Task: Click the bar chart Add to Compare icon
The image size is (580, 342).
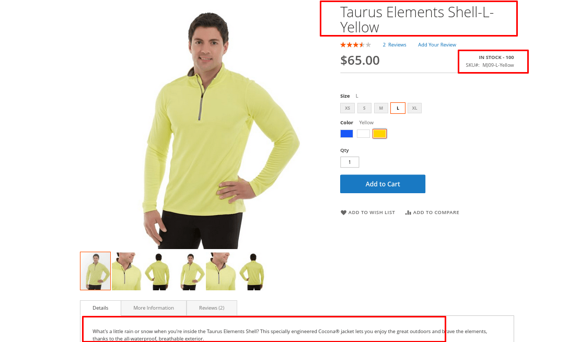Action: 408,213
